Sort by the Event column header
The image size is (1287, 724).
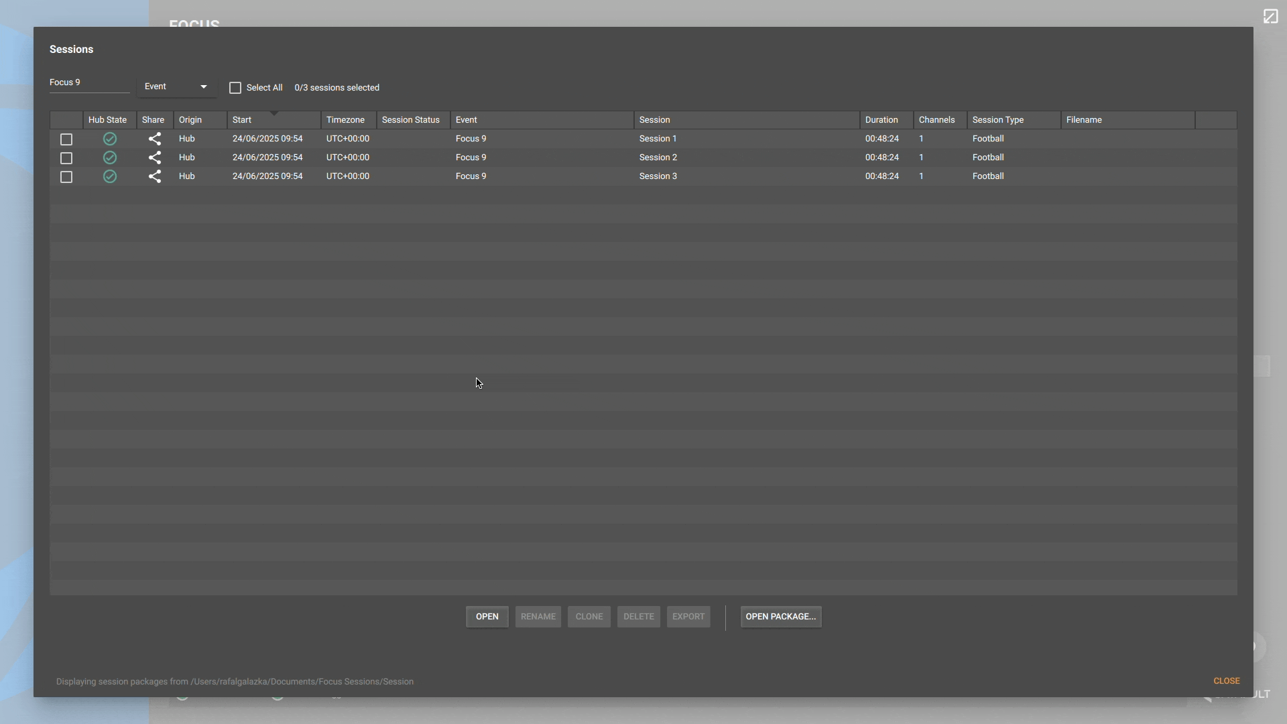(x=542, y=120)
